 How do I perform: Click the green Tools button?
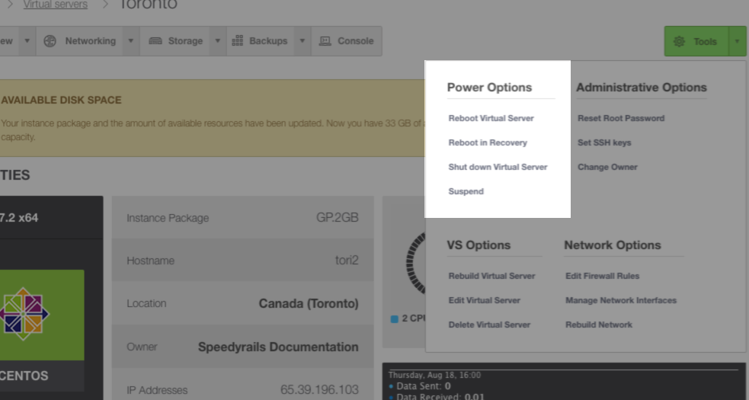pos(696,42)
